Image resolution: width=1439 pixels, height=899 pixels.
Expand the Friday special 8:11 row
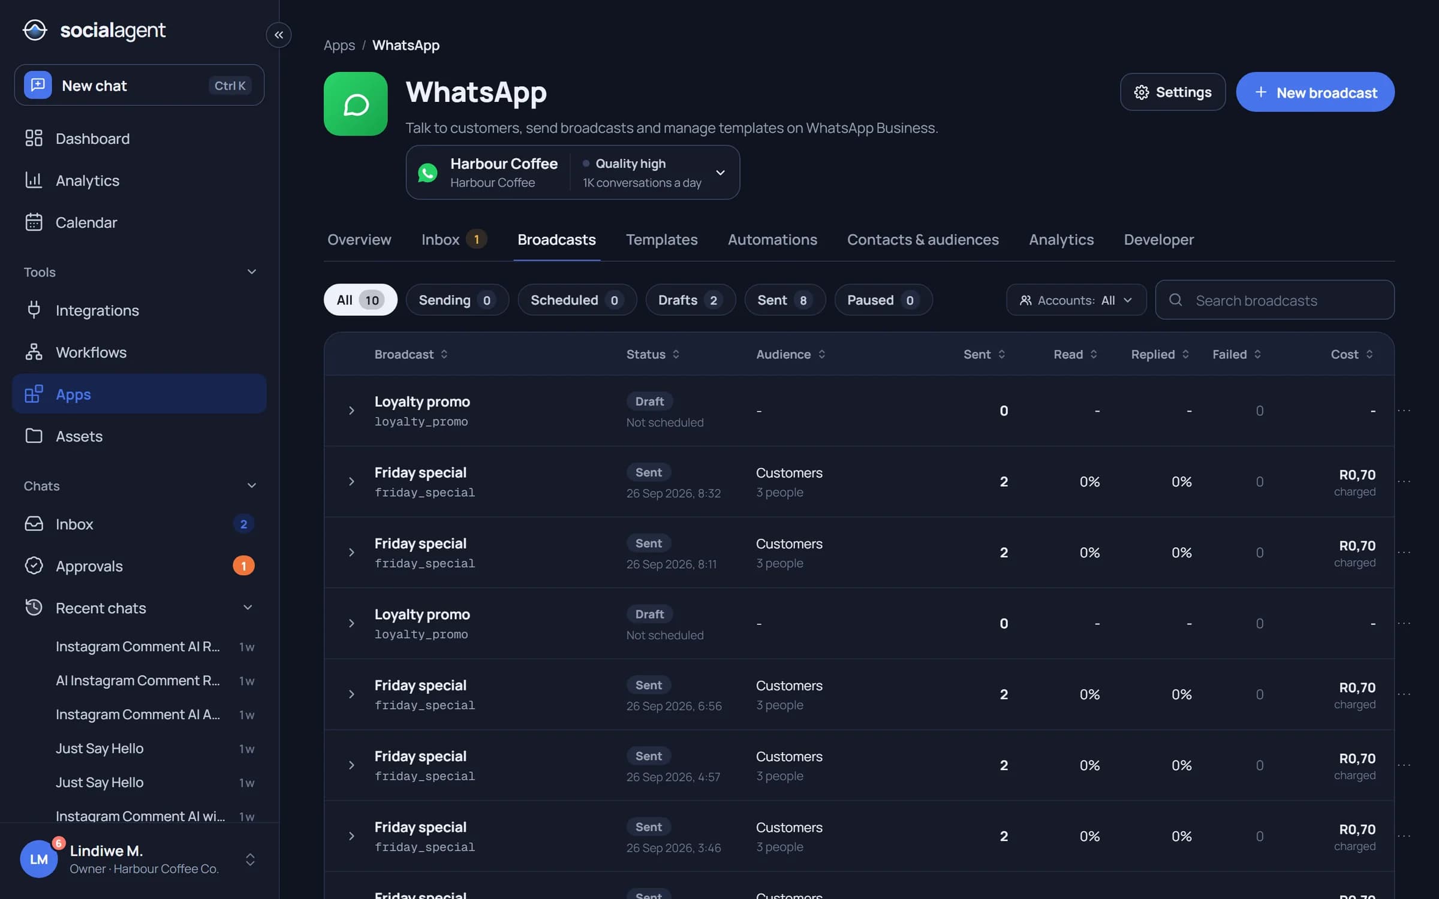(x=351, y=552)
